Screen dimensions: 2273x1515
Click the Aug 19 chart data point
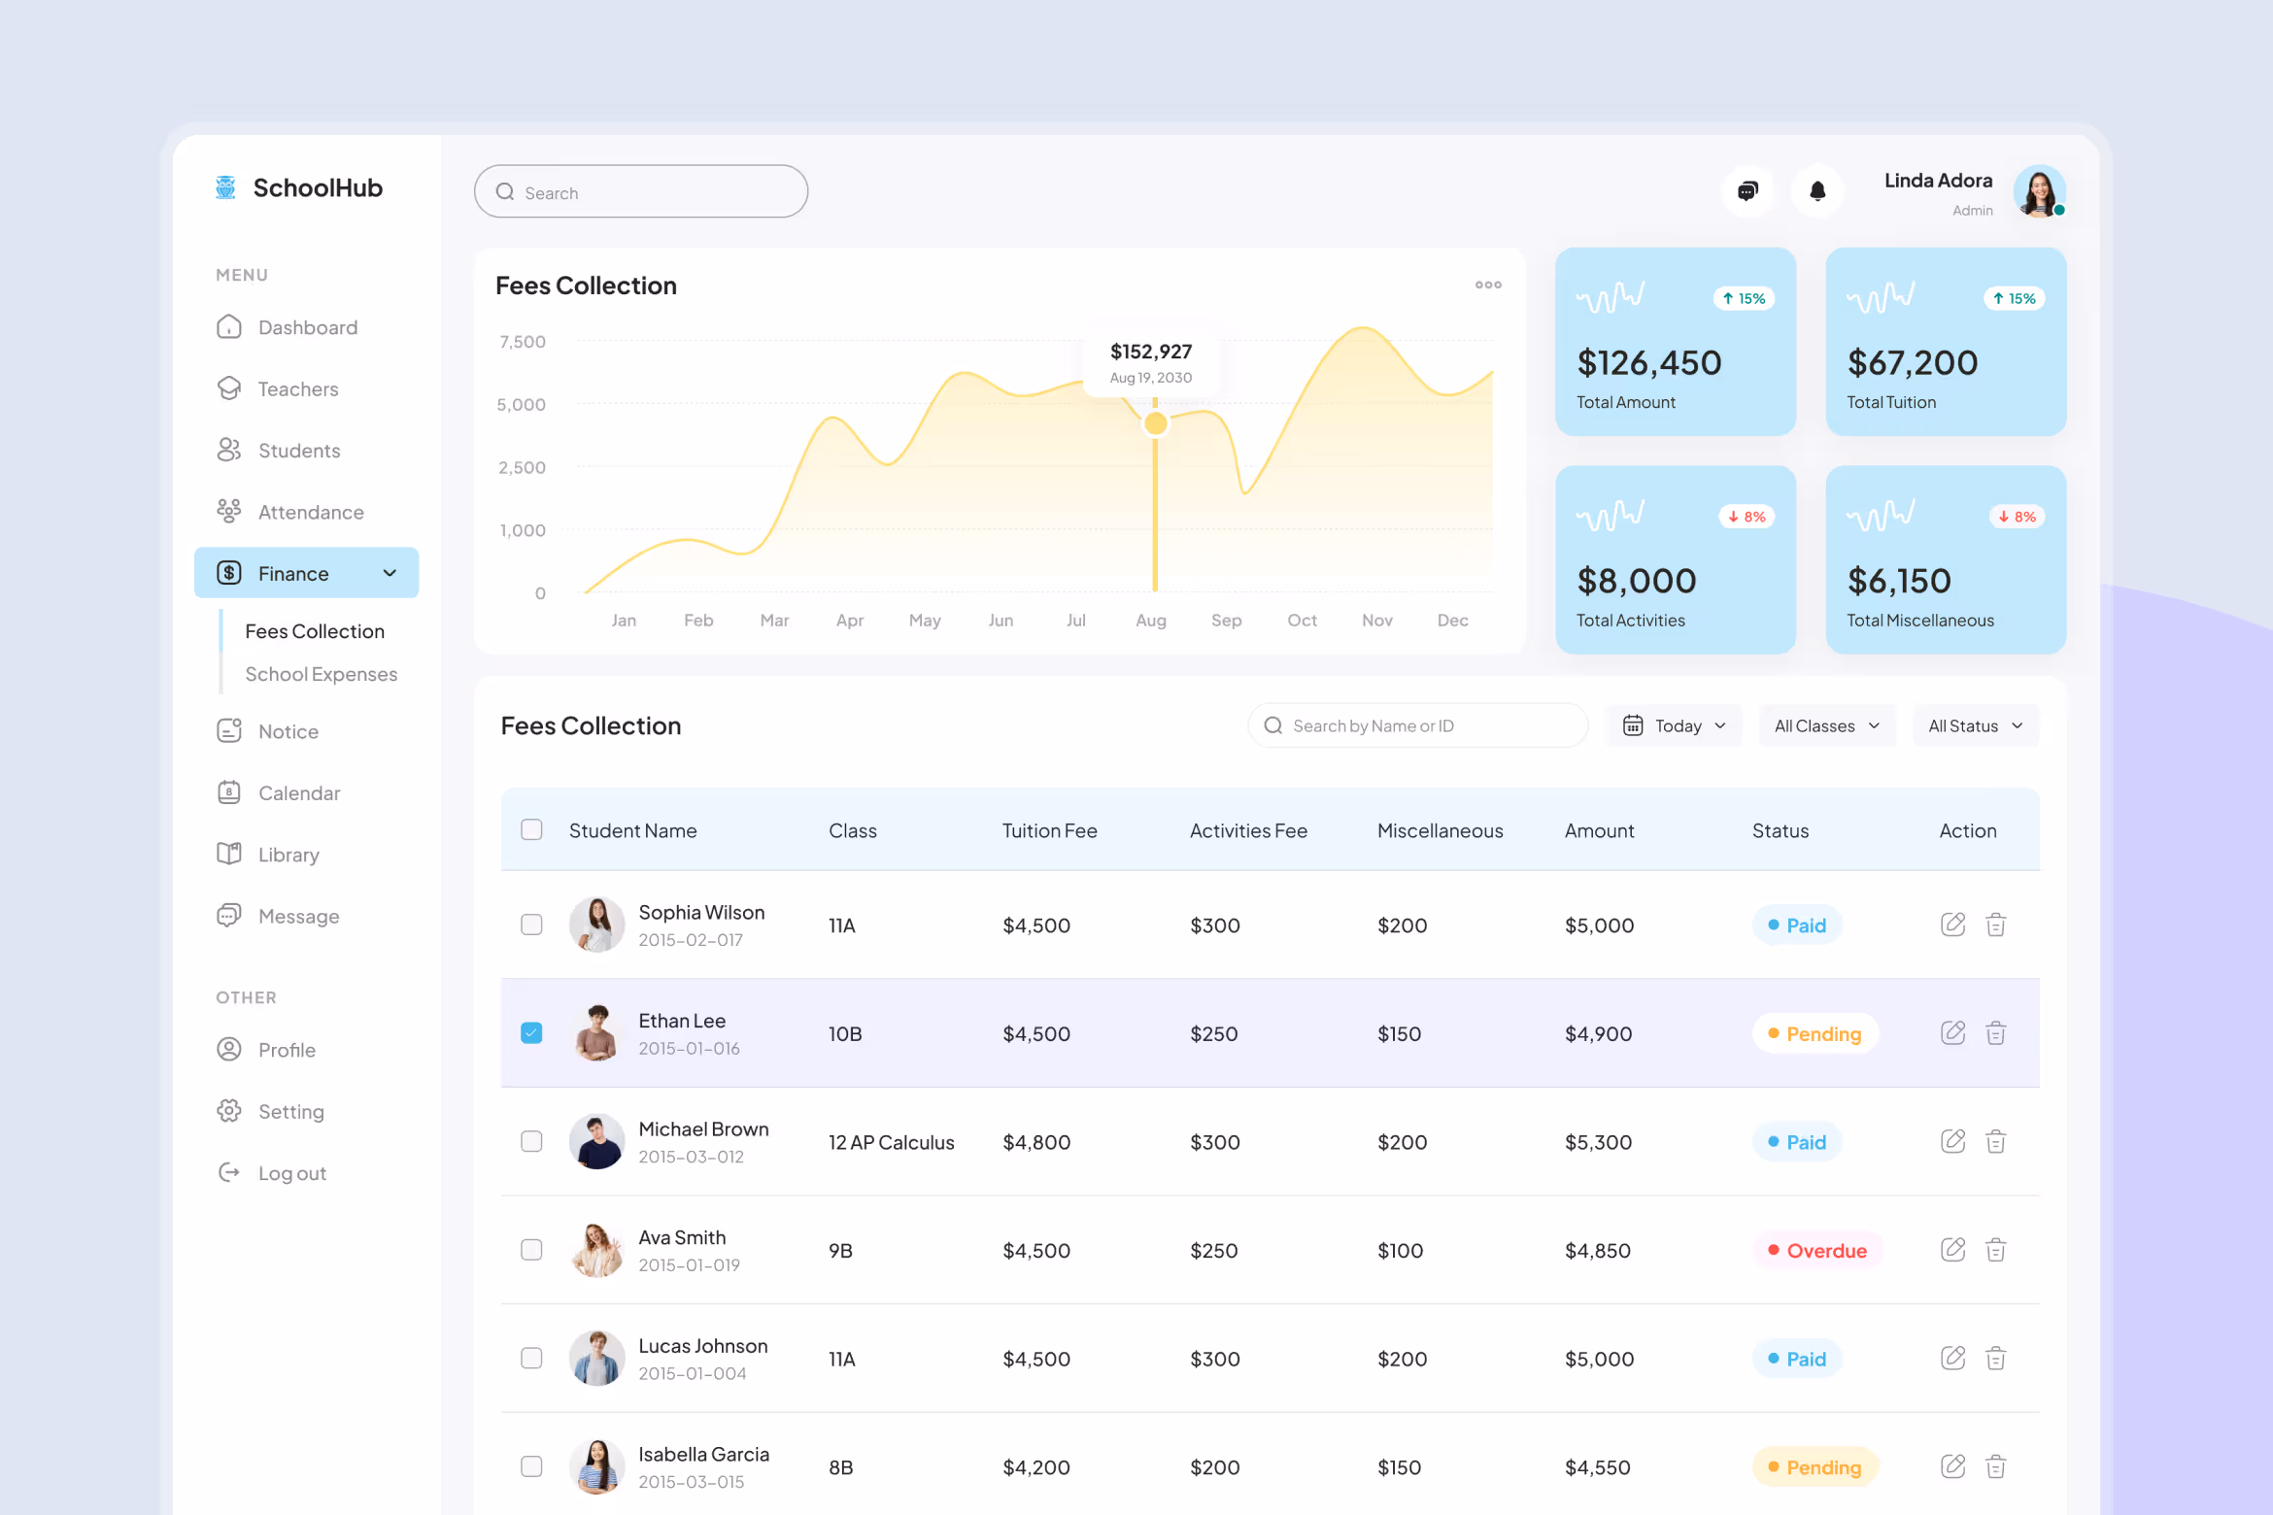(1155, 424)
